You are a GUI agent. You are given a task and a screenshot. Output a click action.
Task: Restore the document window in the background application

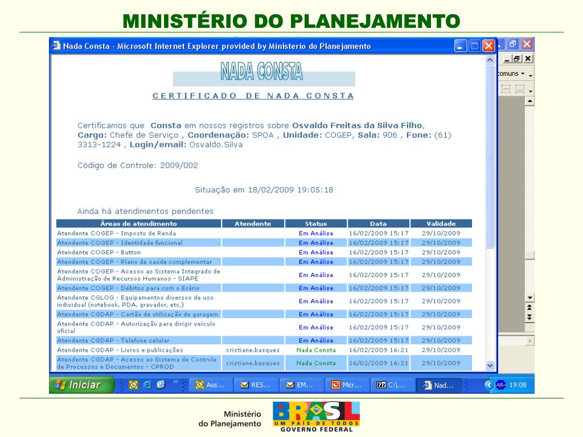pyautogui.click(x=517, y=59)
